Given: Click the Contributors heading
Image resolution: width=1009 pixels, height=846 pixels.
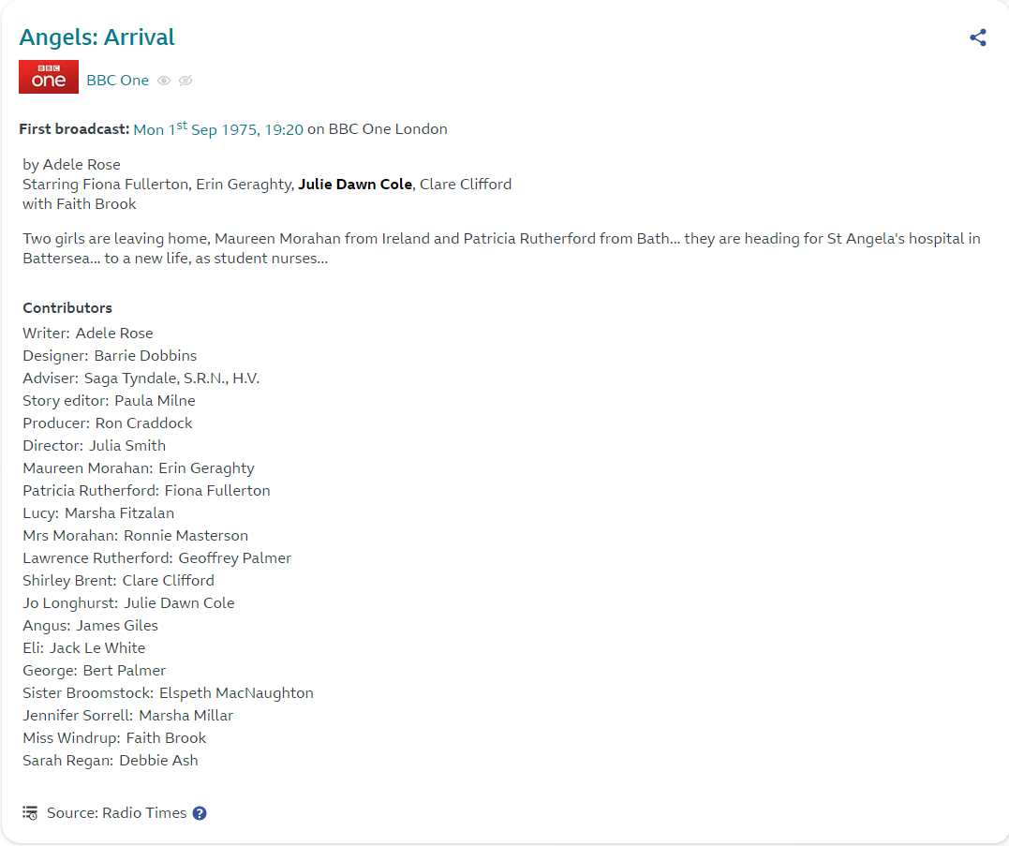Looking at the screenshot, I should [67, 308].
